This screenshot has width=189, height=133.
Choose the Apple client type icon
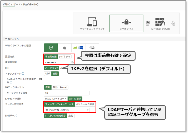coord(64,48)
